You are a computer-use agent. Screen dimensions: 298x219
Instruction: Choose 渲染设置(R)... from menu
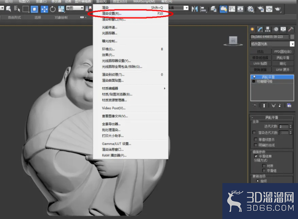point(130,14)
